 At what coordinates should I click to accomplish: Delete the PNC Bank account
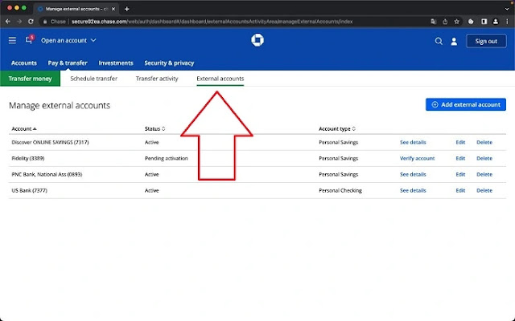(484, 174)
